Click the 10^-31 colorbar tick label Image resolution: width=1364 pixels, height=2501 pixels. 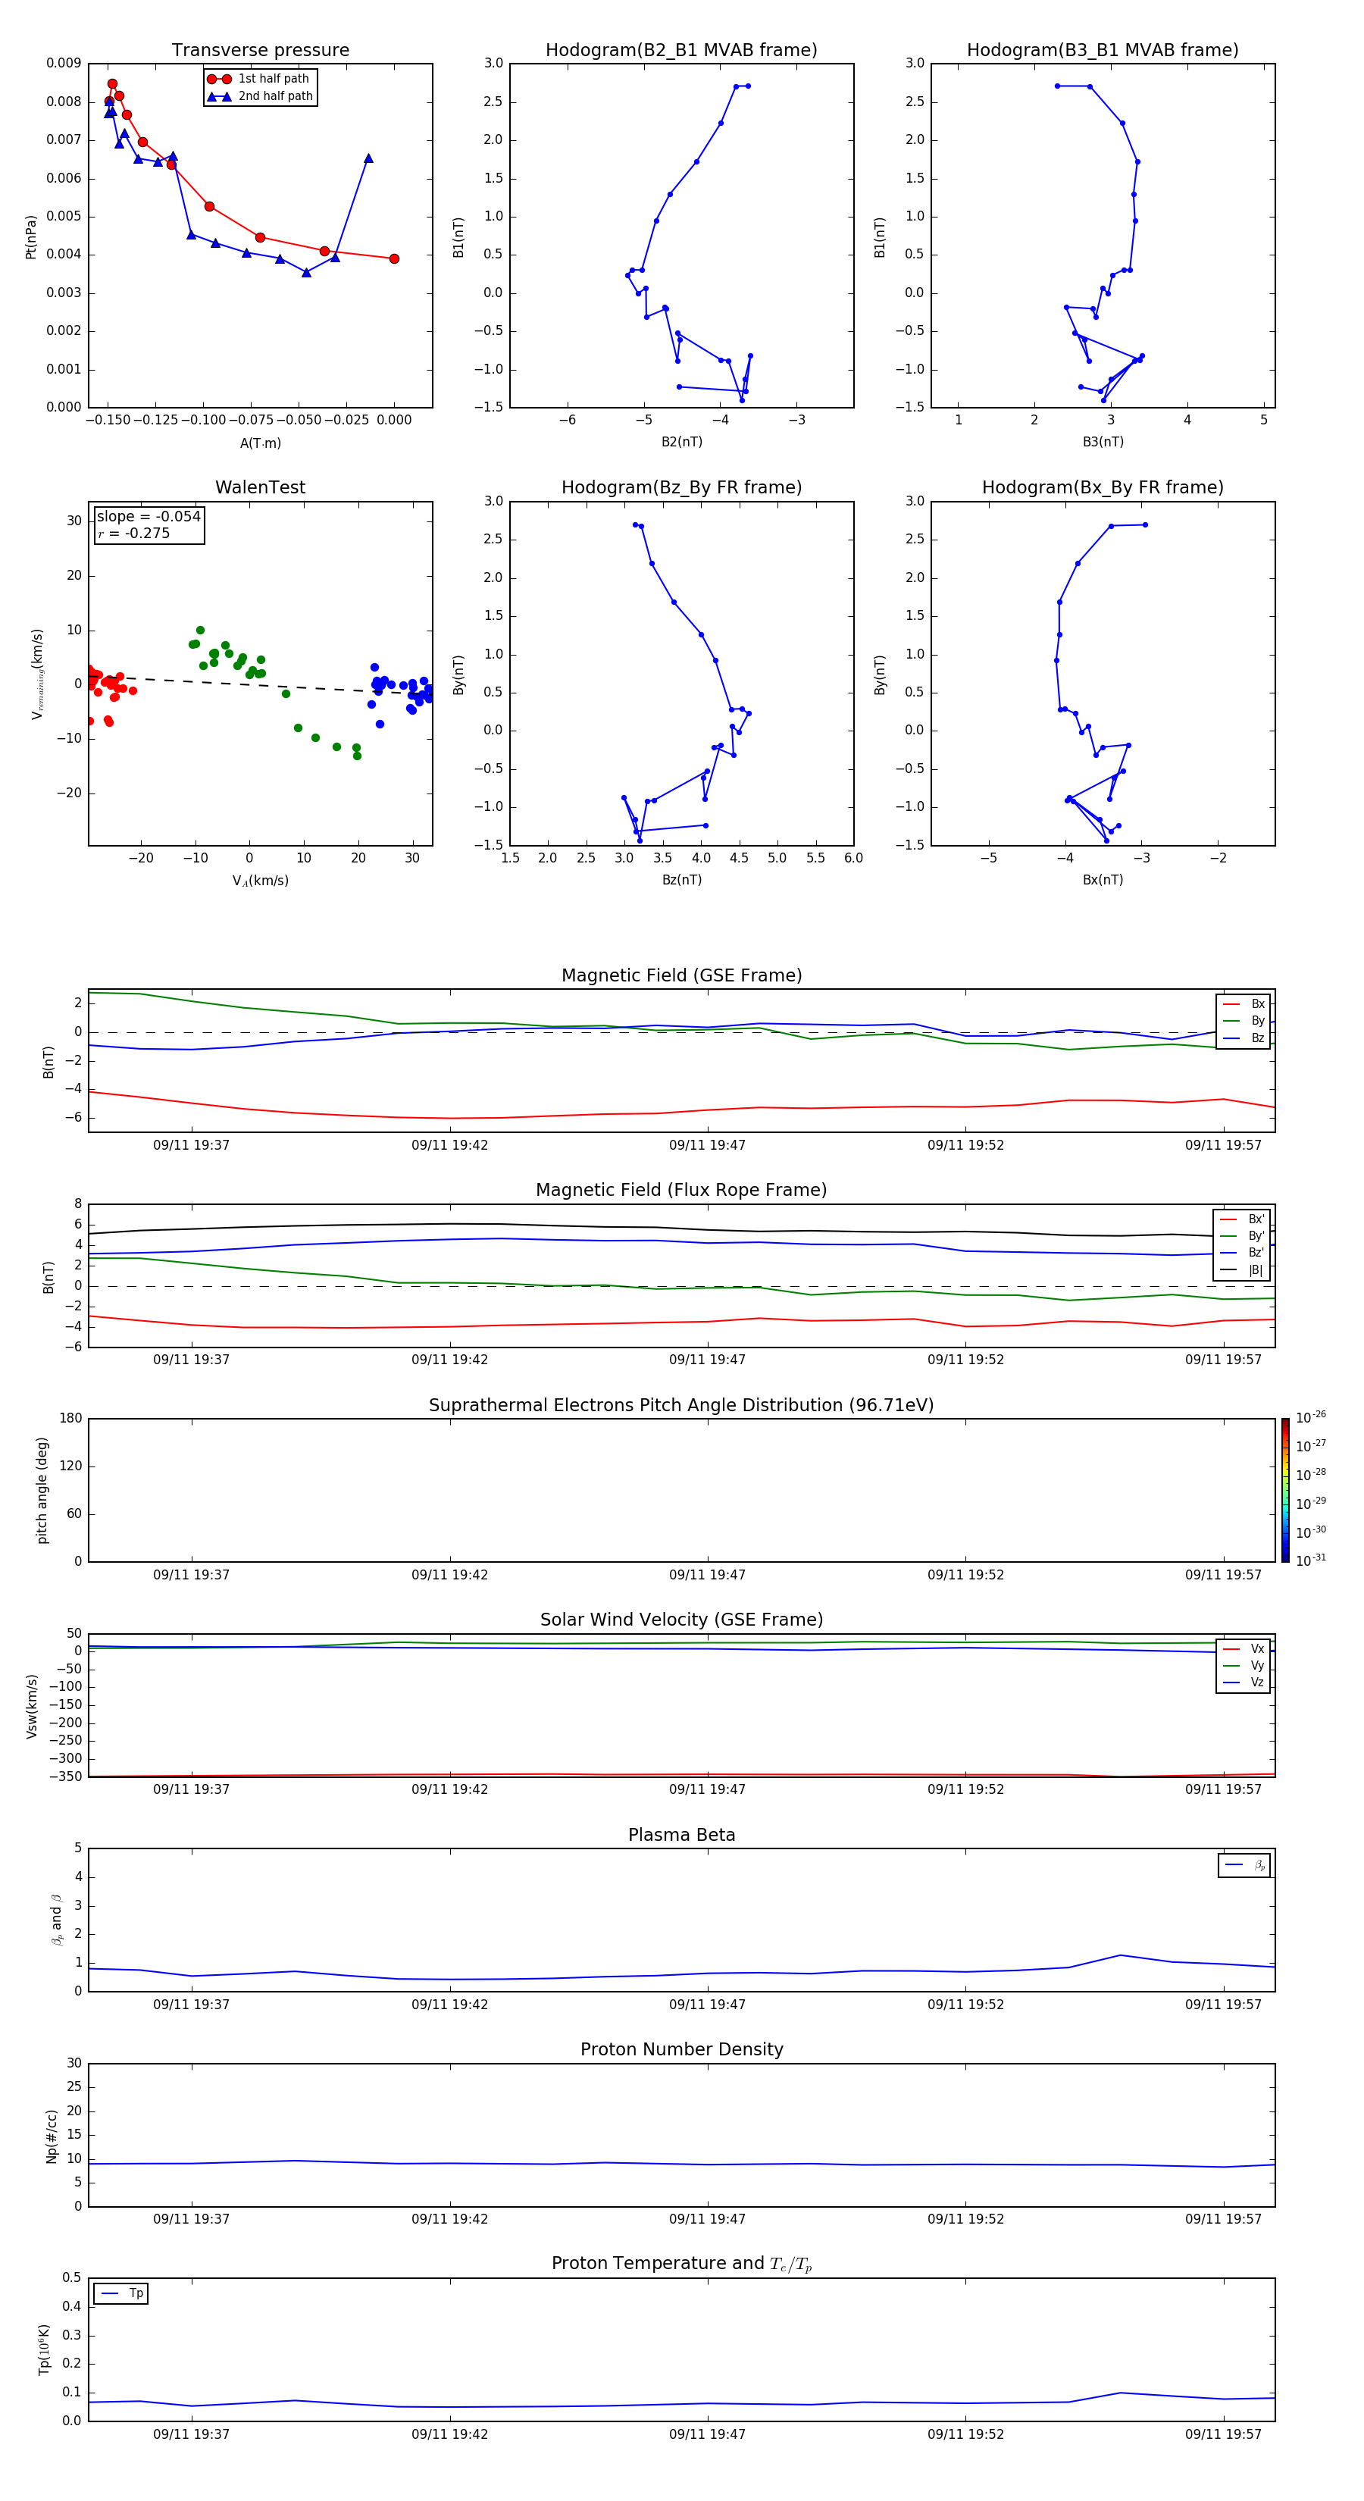click(x=1311, y=1560)
